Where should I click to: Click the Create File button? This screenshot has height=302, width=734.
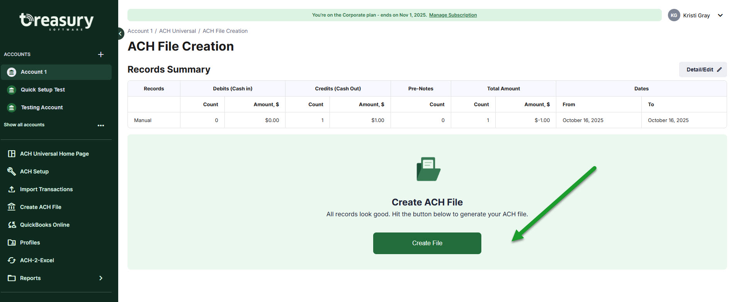click(x=427, y=243)
